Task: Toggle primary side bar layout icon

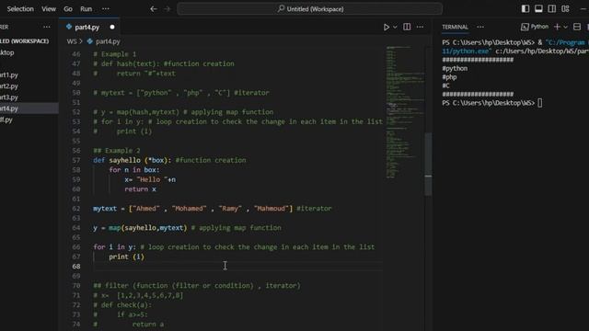Action: 525,8
